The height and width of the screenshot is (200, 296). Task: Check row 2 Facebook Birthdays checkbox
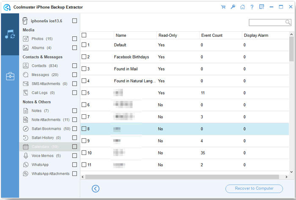84,57
